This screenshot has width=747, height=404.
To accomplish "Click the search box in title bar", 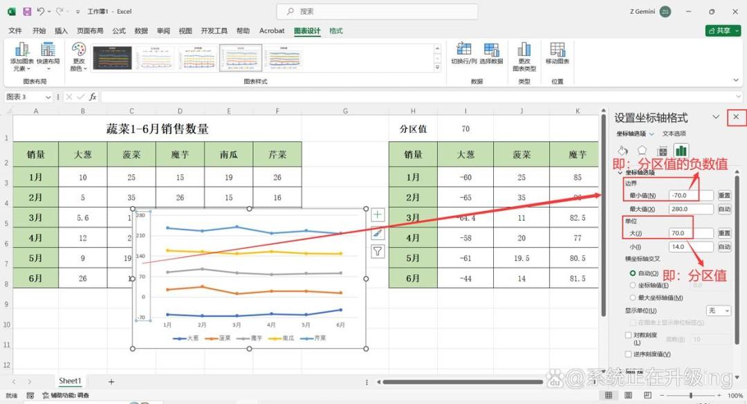I will click(x=377, y=12).
